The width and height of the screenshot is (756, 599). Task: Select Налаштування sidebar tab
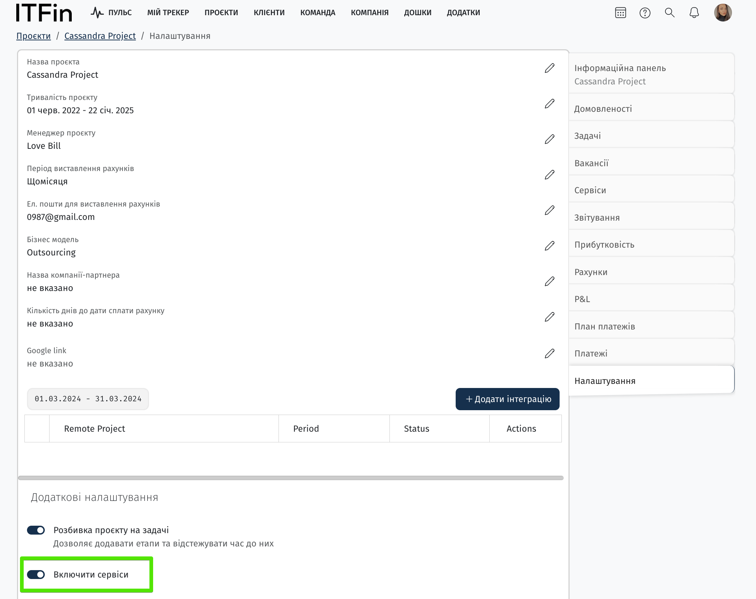coord(651,380)
